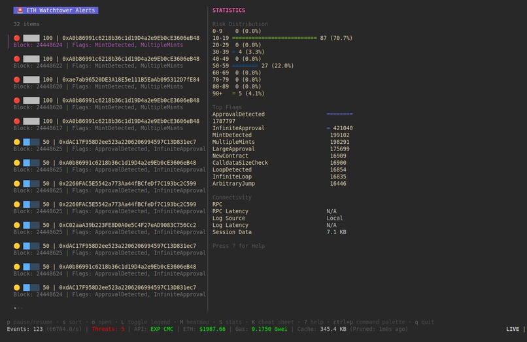Click the ETH price $1987.66
Screen dimensions: 527x342
212,329
